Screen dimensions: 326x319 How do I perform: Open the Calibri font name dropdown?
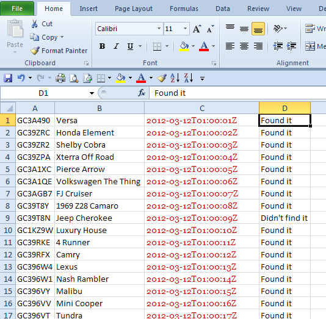[x=159, y=29]
